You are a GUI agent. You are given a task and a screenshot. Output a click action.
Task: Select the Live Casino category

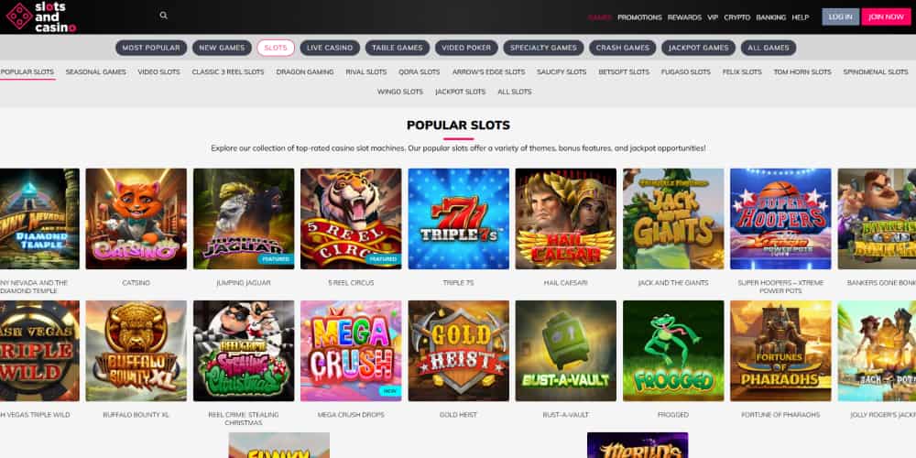pos(330,48)
